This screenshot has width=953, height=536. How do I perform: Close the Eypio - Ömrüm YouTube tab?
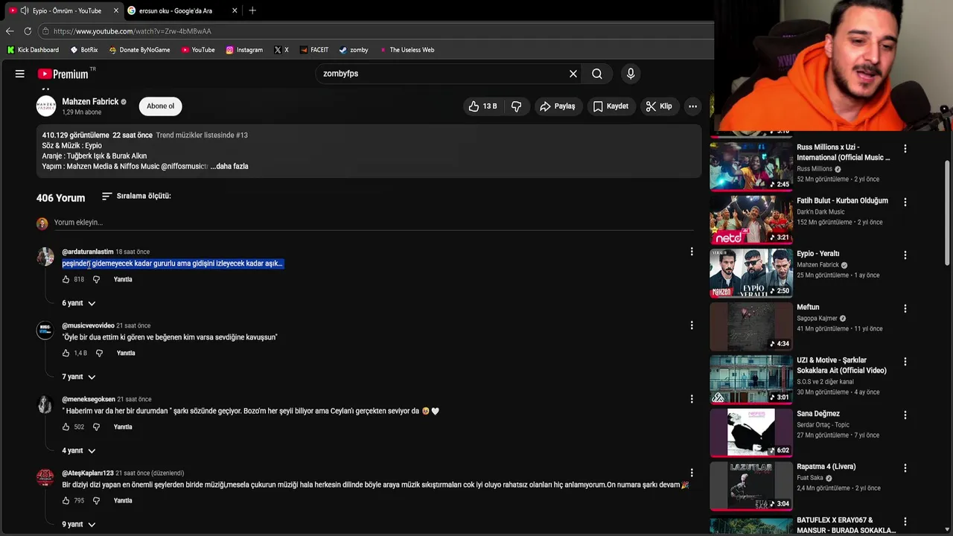tap(116, 10)
